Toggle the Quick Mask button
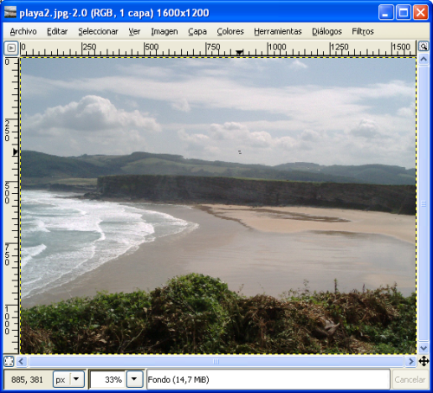Screen dimensions: 433x393 9,361
